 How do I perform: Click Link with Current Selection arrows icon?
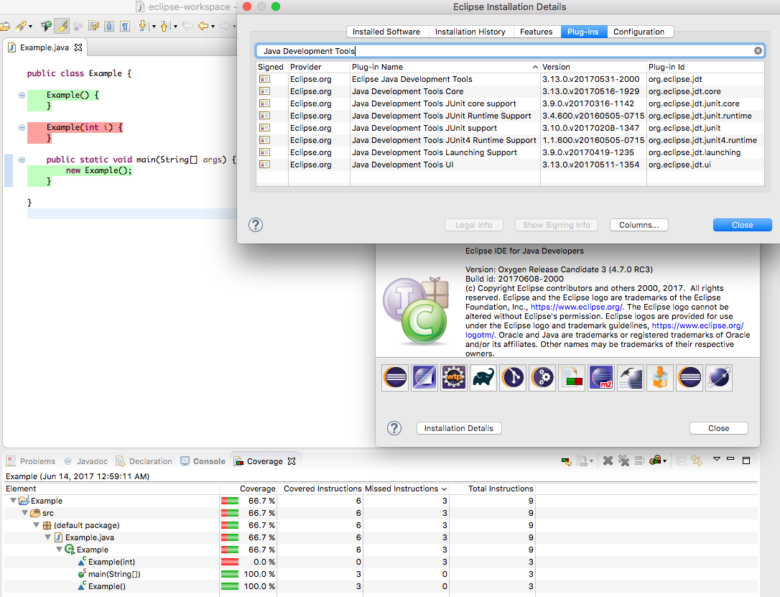pyautogui.click(x=697, y=461)
